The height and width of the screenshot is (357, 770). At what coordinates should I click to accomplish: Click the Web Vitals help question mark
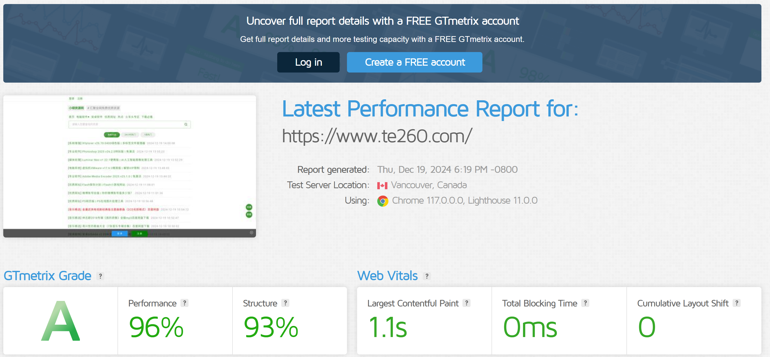427,276
